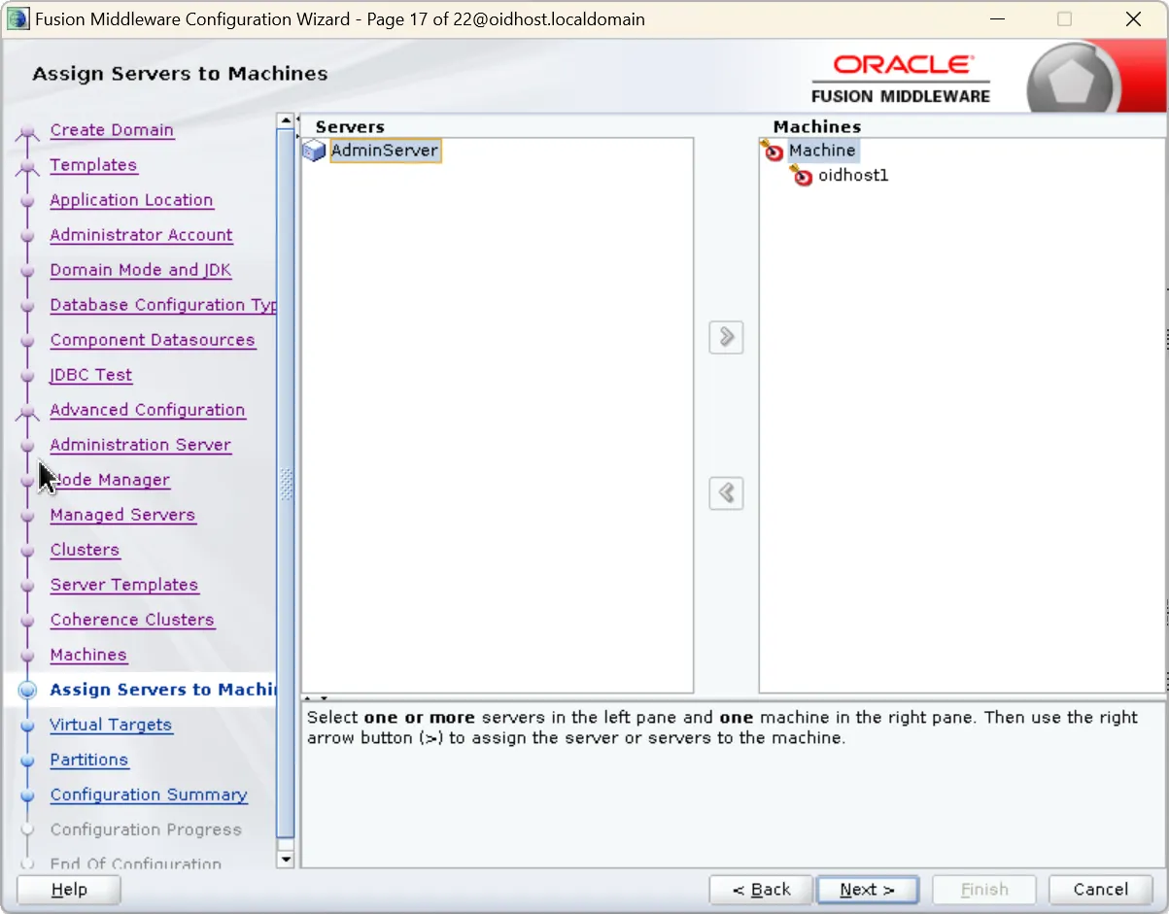Open Database Configuration Type step
1169x914 pixels.
tap(163, 305)
